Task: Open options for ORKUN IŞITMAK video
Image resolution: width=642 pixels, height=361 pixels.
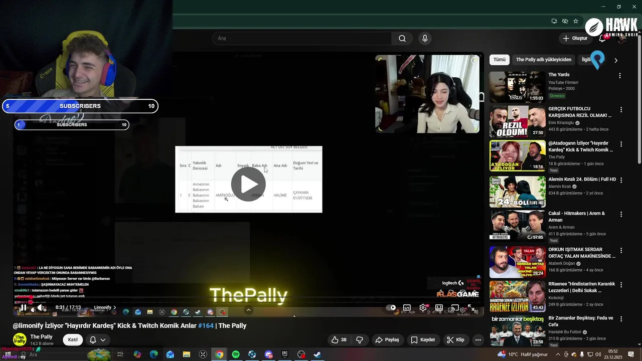Action: click(x=621, y=250)
